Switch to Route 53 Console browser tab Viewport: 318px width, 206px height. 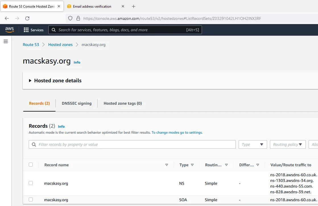(32, 7)
